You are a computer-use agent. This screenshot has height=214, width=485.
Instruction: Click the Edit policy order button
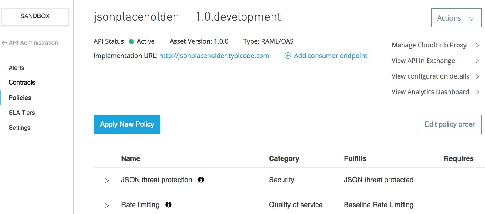click(x=450, y=124)
